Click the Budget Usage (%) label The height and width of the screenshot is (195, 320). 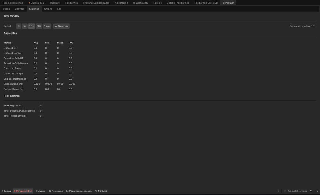coord(13,89)
